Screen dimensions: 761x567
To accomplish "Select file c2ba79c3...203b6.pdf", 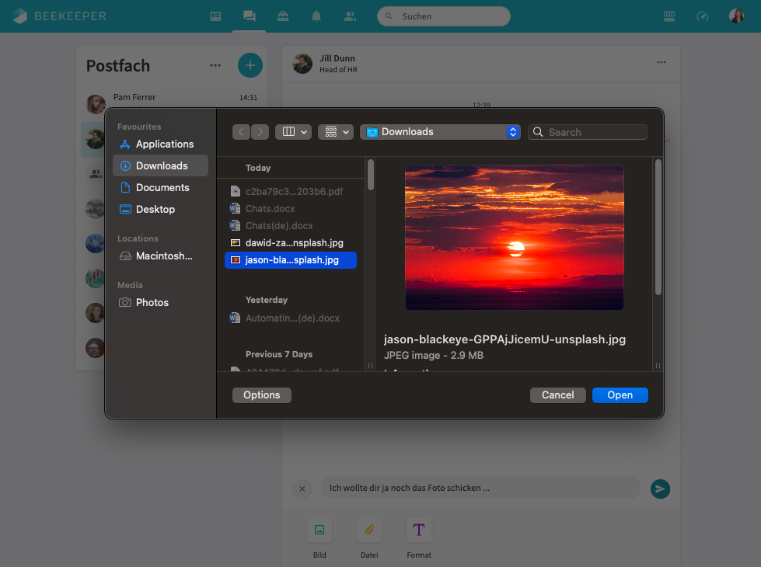I will (291, 192).
